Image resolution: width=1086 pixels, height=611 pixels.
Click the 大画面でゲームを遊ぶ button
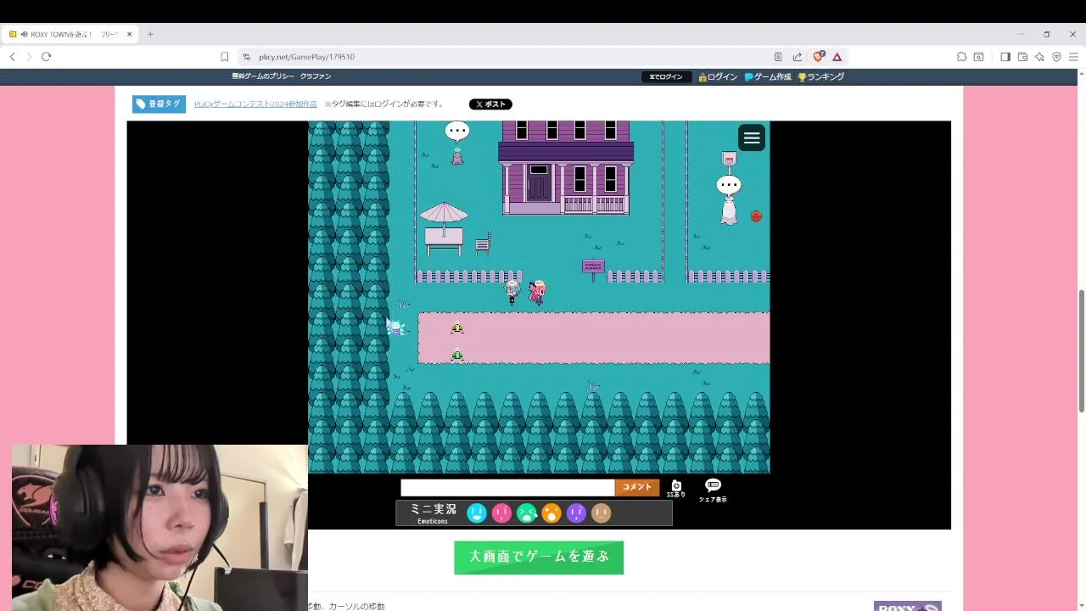point(539,558)
